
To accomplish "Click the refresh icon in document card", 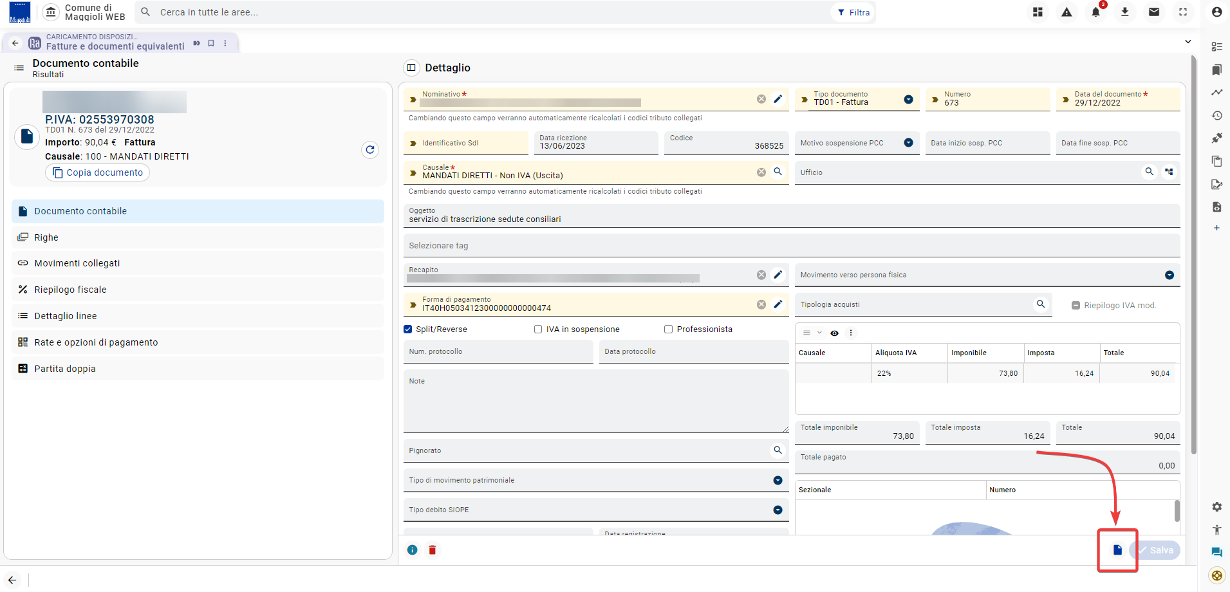I will (370, 150).
